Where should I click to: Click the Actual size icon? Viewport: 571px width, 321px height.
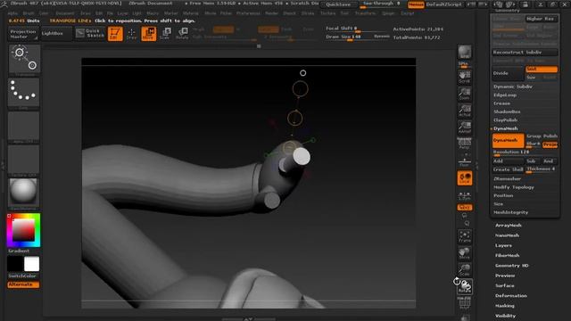click(x=464, y=111)
